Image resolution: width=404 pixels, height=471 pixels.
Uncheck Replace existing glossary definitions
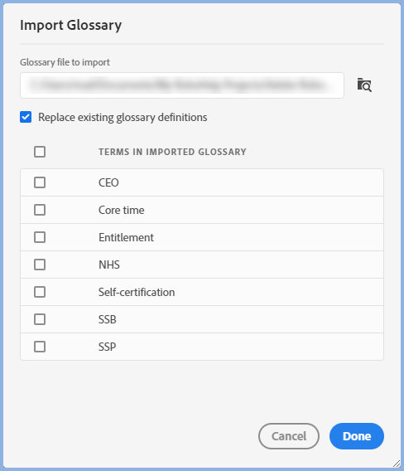tap(26, 117)
